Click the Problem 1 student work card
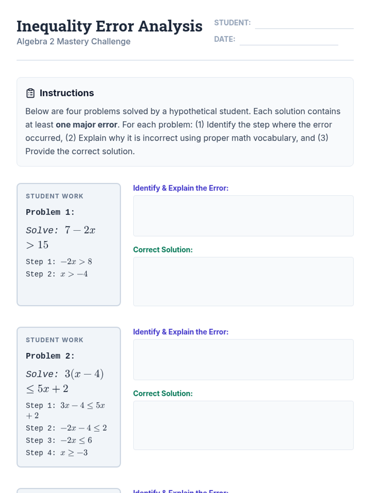Image resolution: width=370 pixels, height=493 pixels. coord(69,245)
